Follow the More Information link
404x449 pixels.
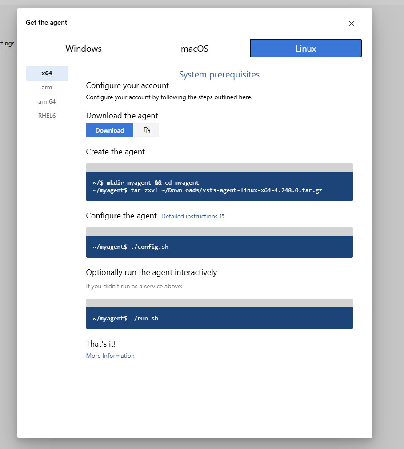110,356
